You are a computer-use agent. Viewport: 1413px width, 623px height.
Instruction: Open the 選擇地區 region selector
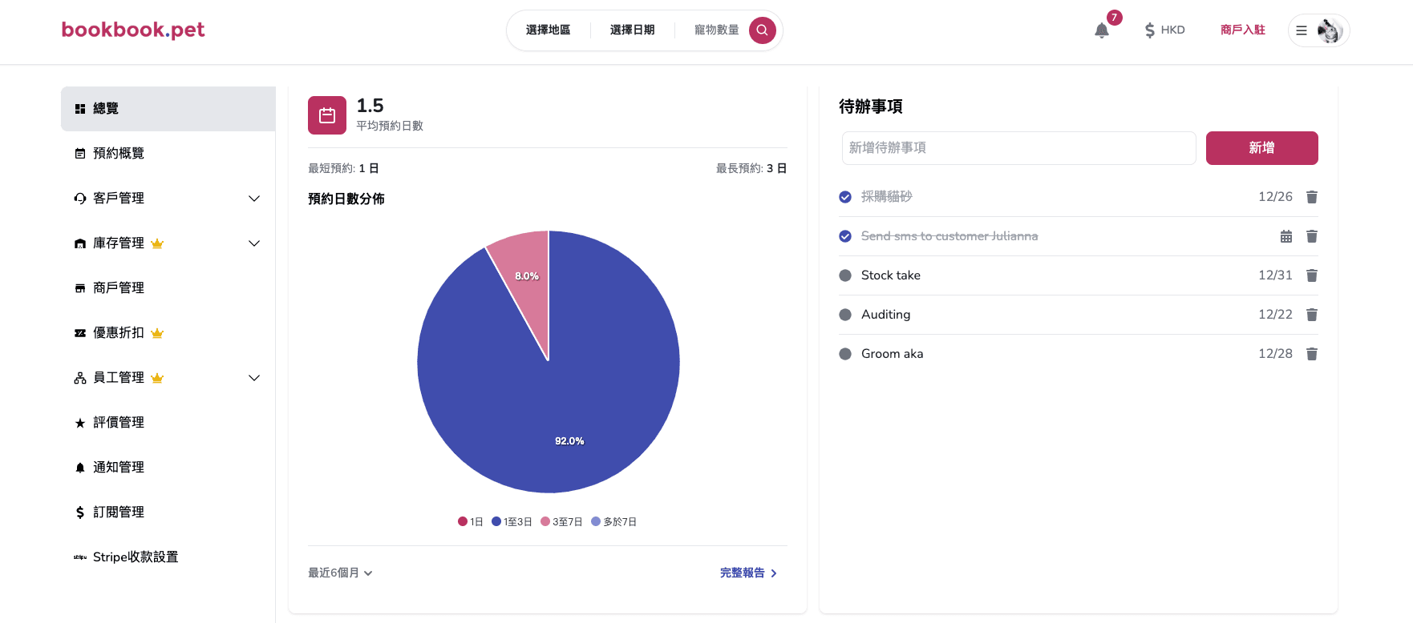pos(549,30)
